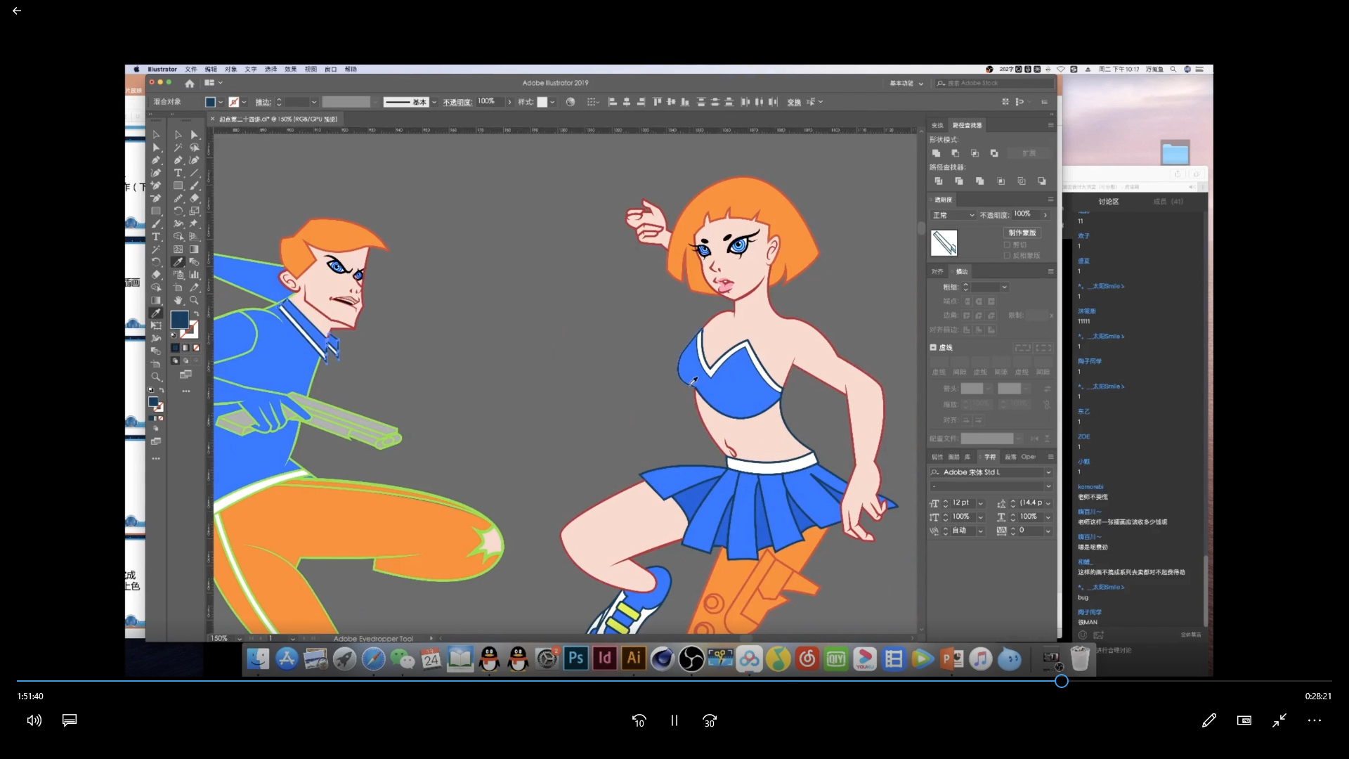Click the Exclude shape mode icon
Image resolution: width=1349 pixels, height=759 pixels.
pyautogui.click(x=994, y=153)
